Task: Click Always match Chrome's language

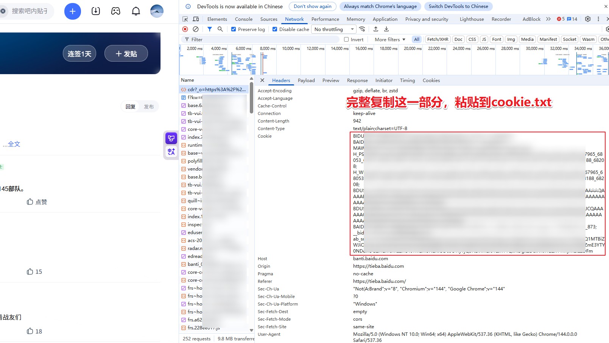Action: [x=380, y=6]
